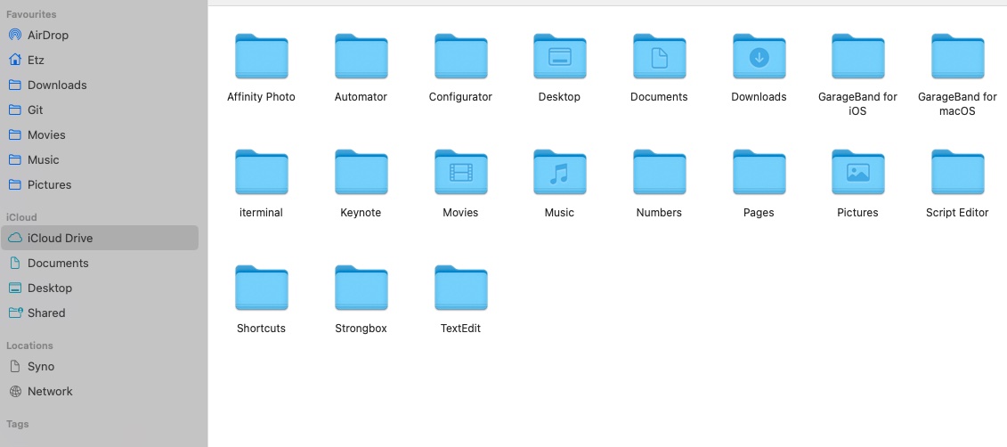This screenshot has height=447, width=1007.
Task: Click the Tags section header
Action: [17, 425]
